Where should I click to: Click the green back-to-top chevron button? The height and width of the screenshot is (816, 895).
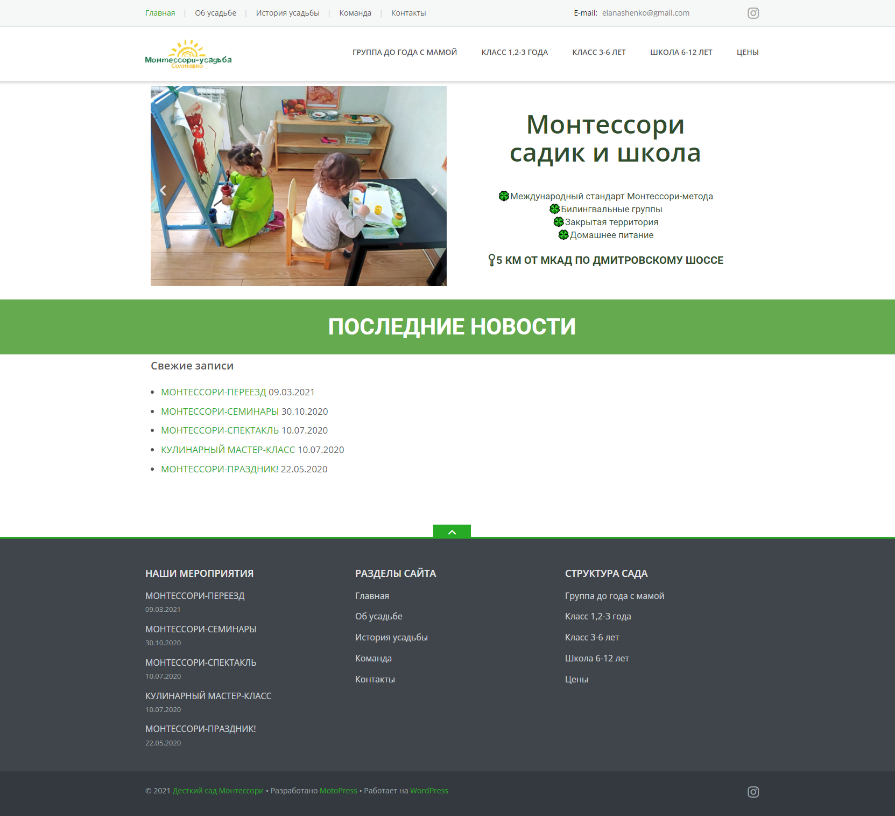tap(452, 532)
